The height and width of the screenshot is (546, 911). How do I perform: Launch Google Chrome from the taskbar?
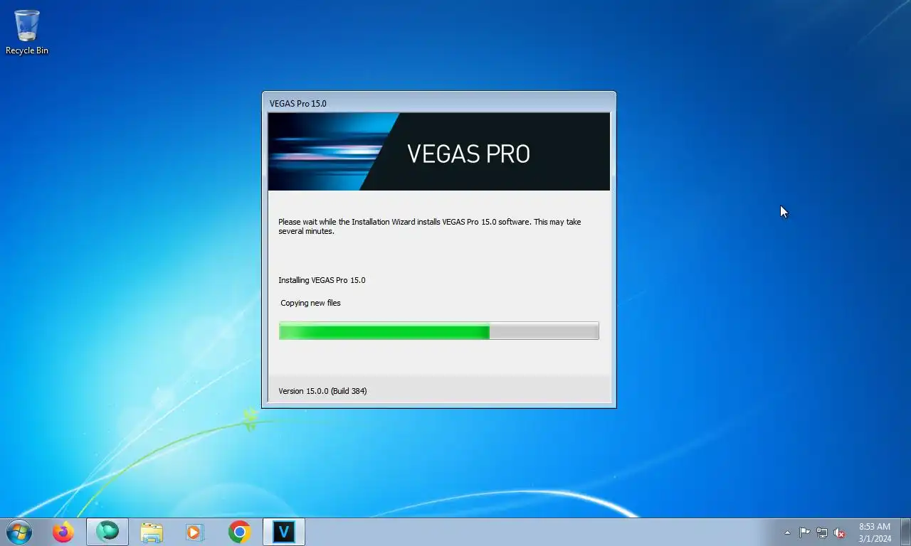[239, 532]
